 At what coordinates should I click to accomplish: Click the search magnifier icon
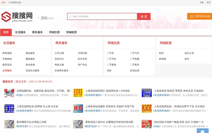point(70,16)
